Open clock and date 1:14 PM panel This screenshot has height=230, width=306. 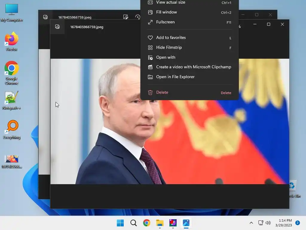284,223
